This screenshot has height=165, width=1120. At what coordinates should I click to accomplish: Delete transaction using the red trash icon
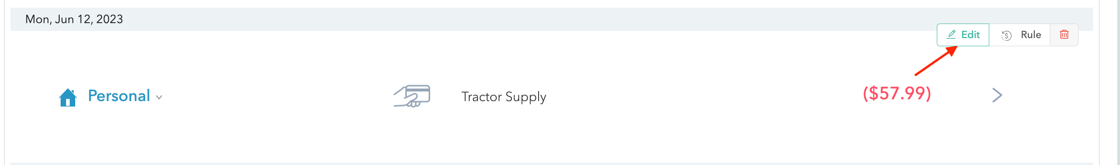[1064, 35]
